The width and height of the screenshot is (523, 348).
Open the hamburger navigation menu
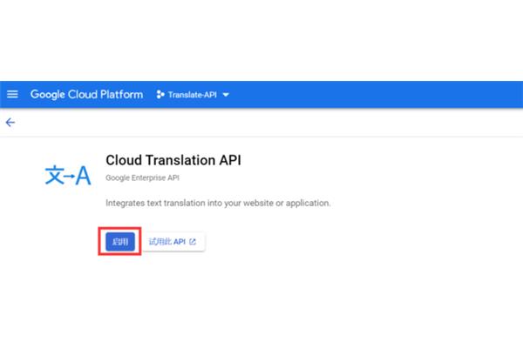[12, 95]
